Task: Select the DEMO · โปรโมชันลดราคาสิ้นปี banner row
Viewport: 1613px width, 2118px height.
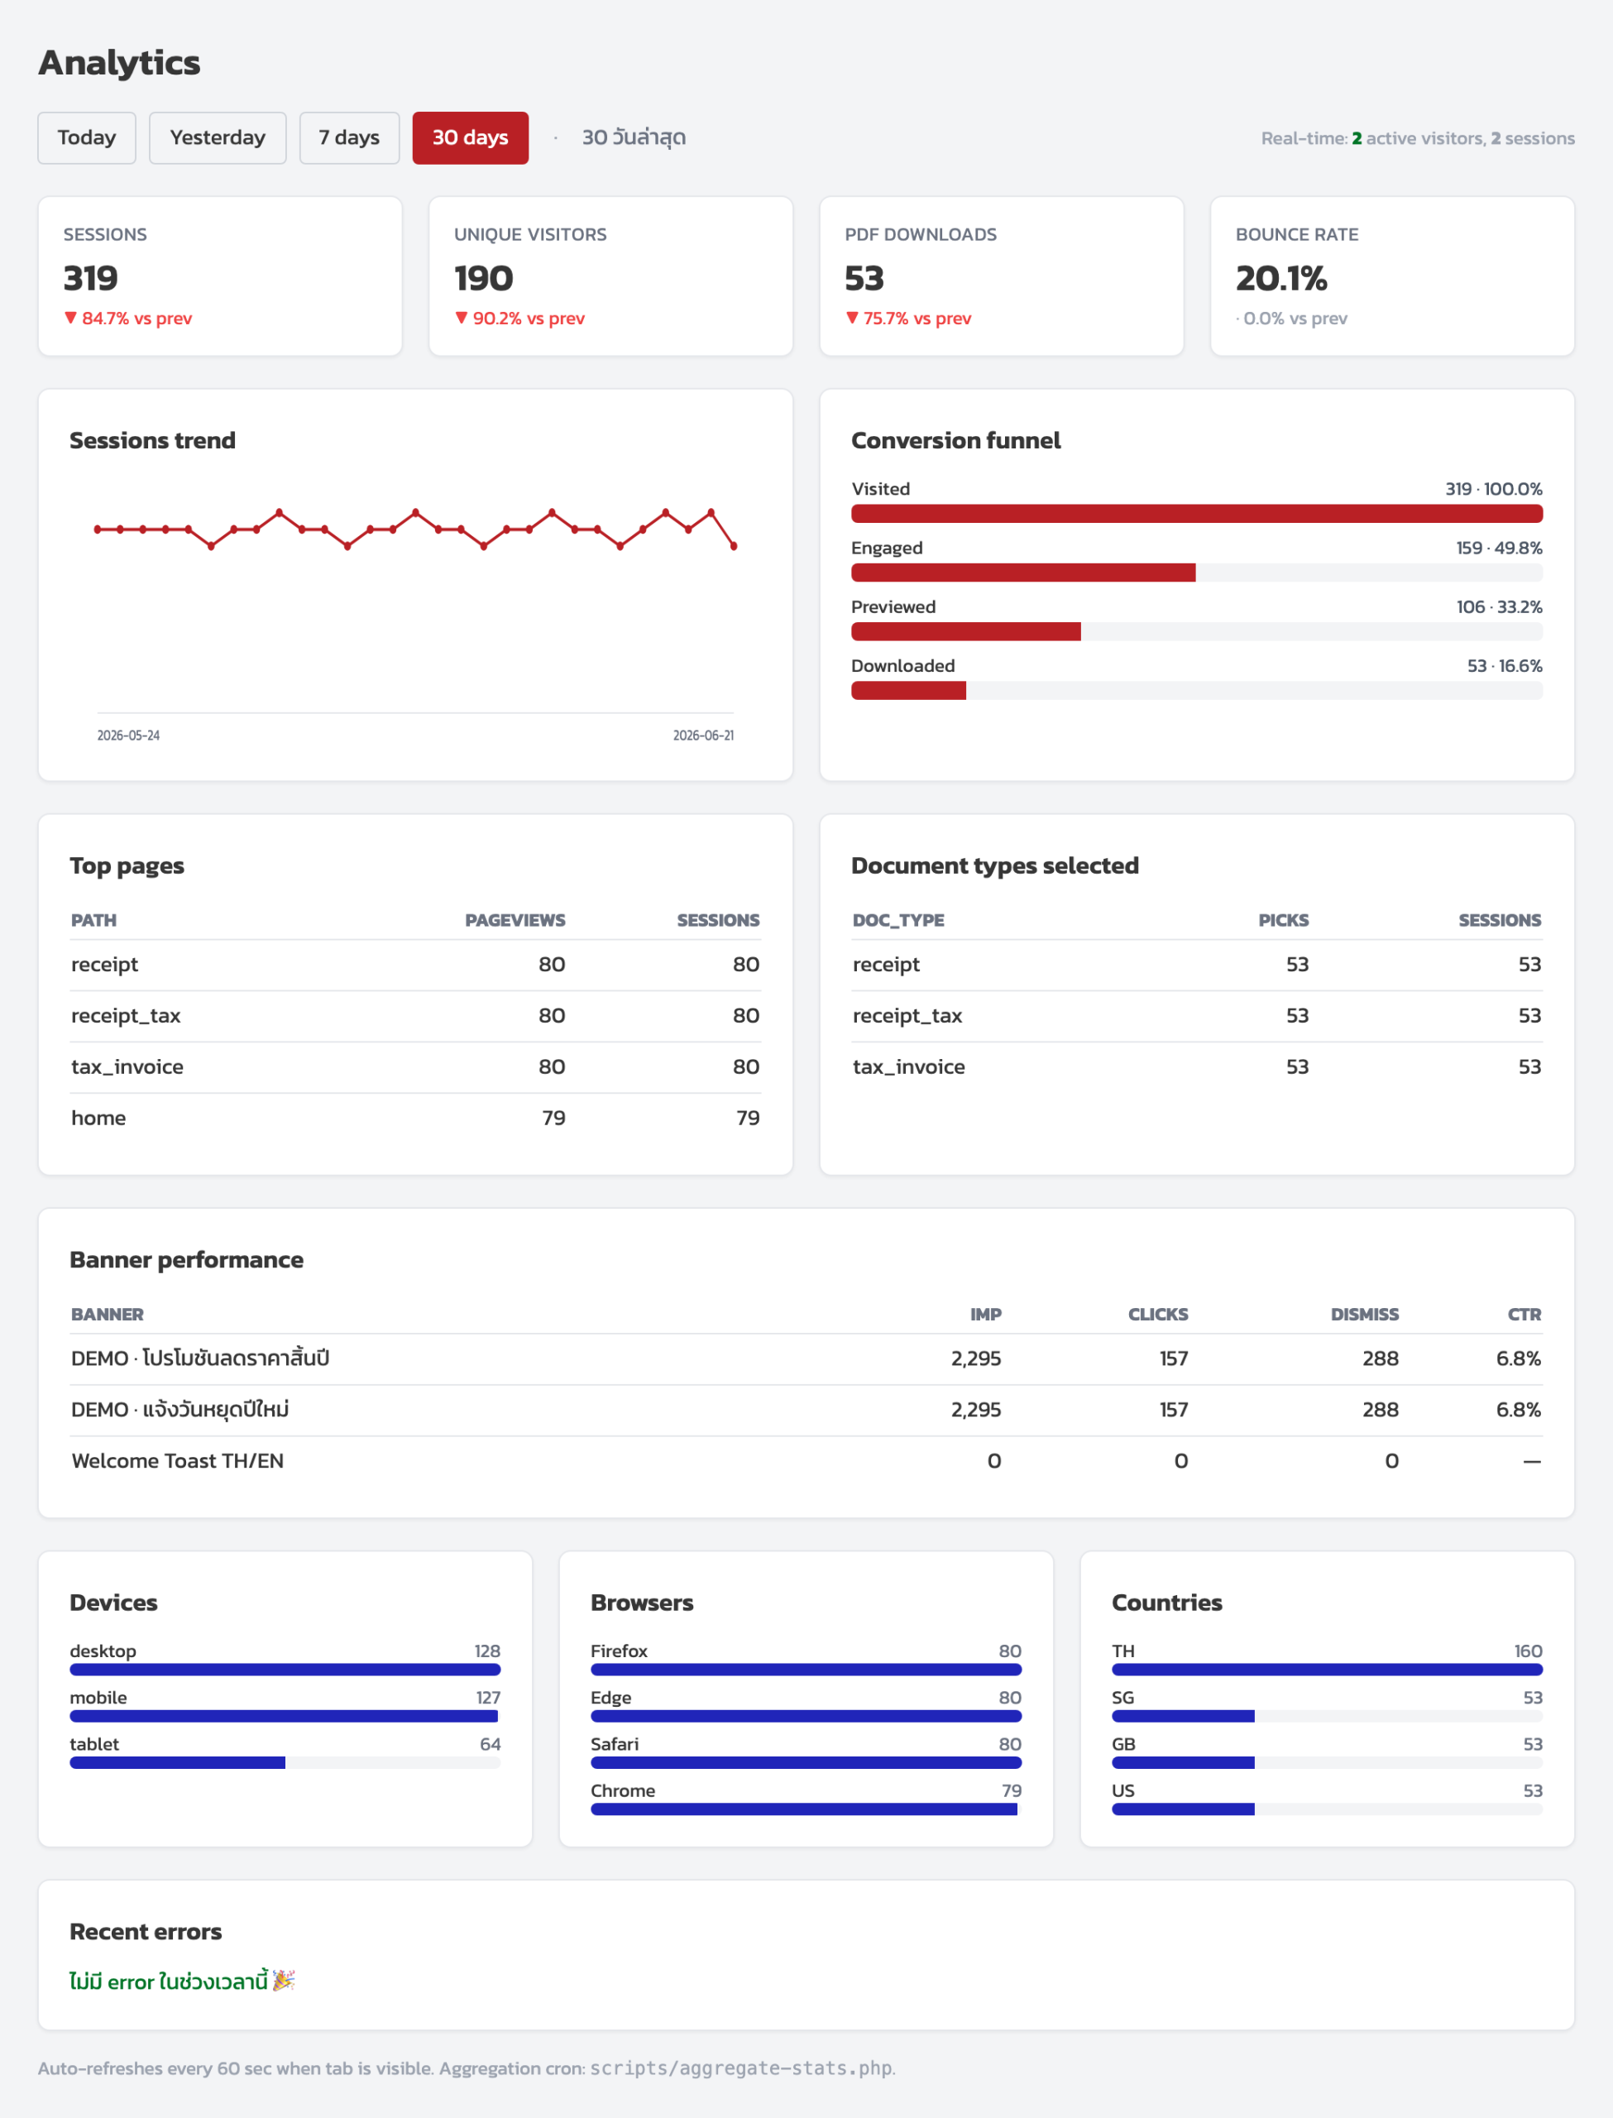Action: [806, 1358]
